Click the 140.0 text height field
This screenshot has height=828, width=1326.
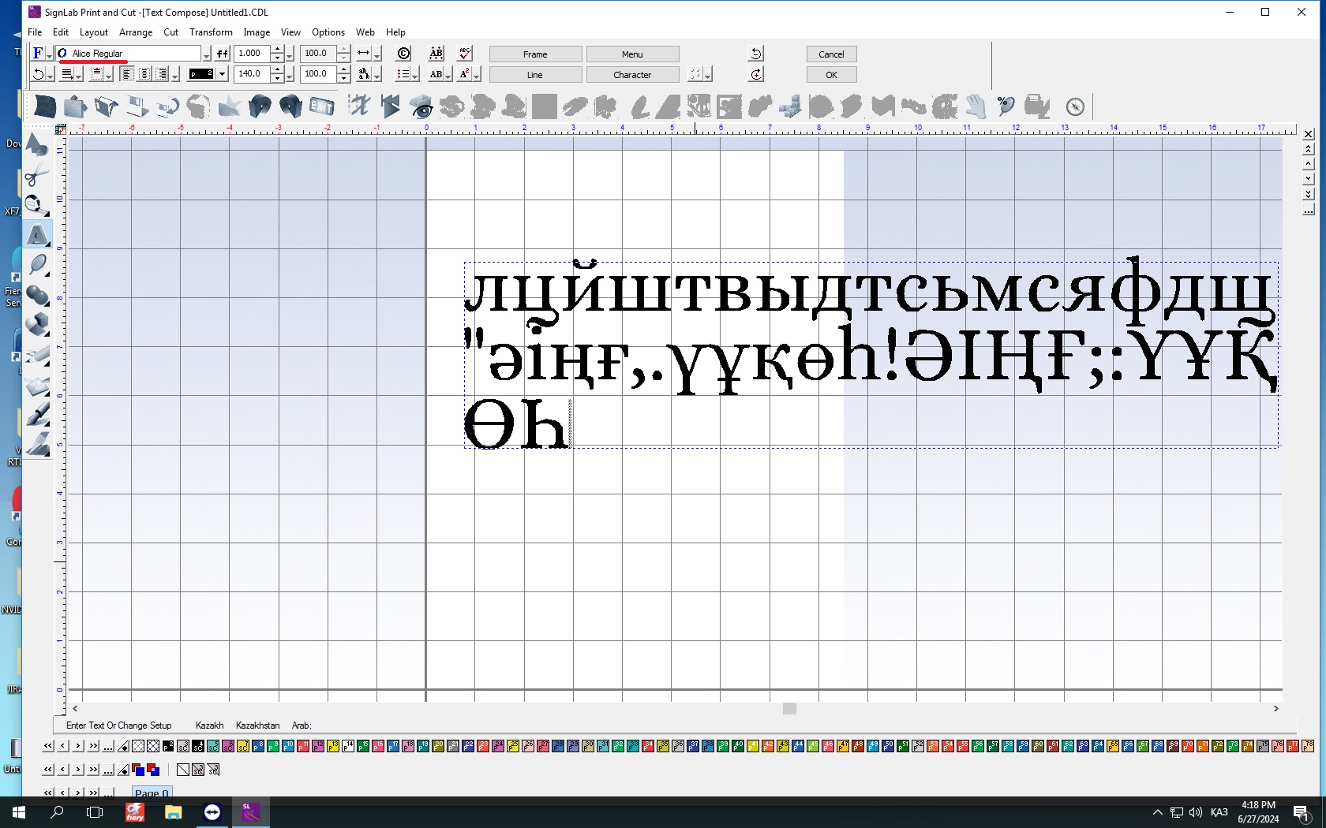[252, 74]
